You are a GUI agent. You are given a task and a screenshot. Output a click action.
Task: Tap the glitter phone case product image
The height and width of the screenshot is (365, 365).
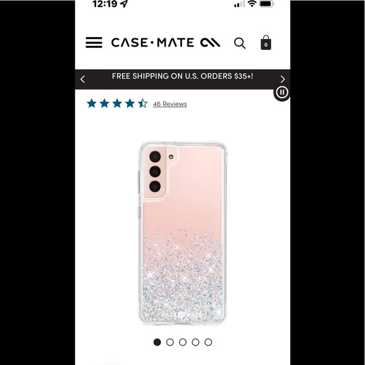click(182, 233)
